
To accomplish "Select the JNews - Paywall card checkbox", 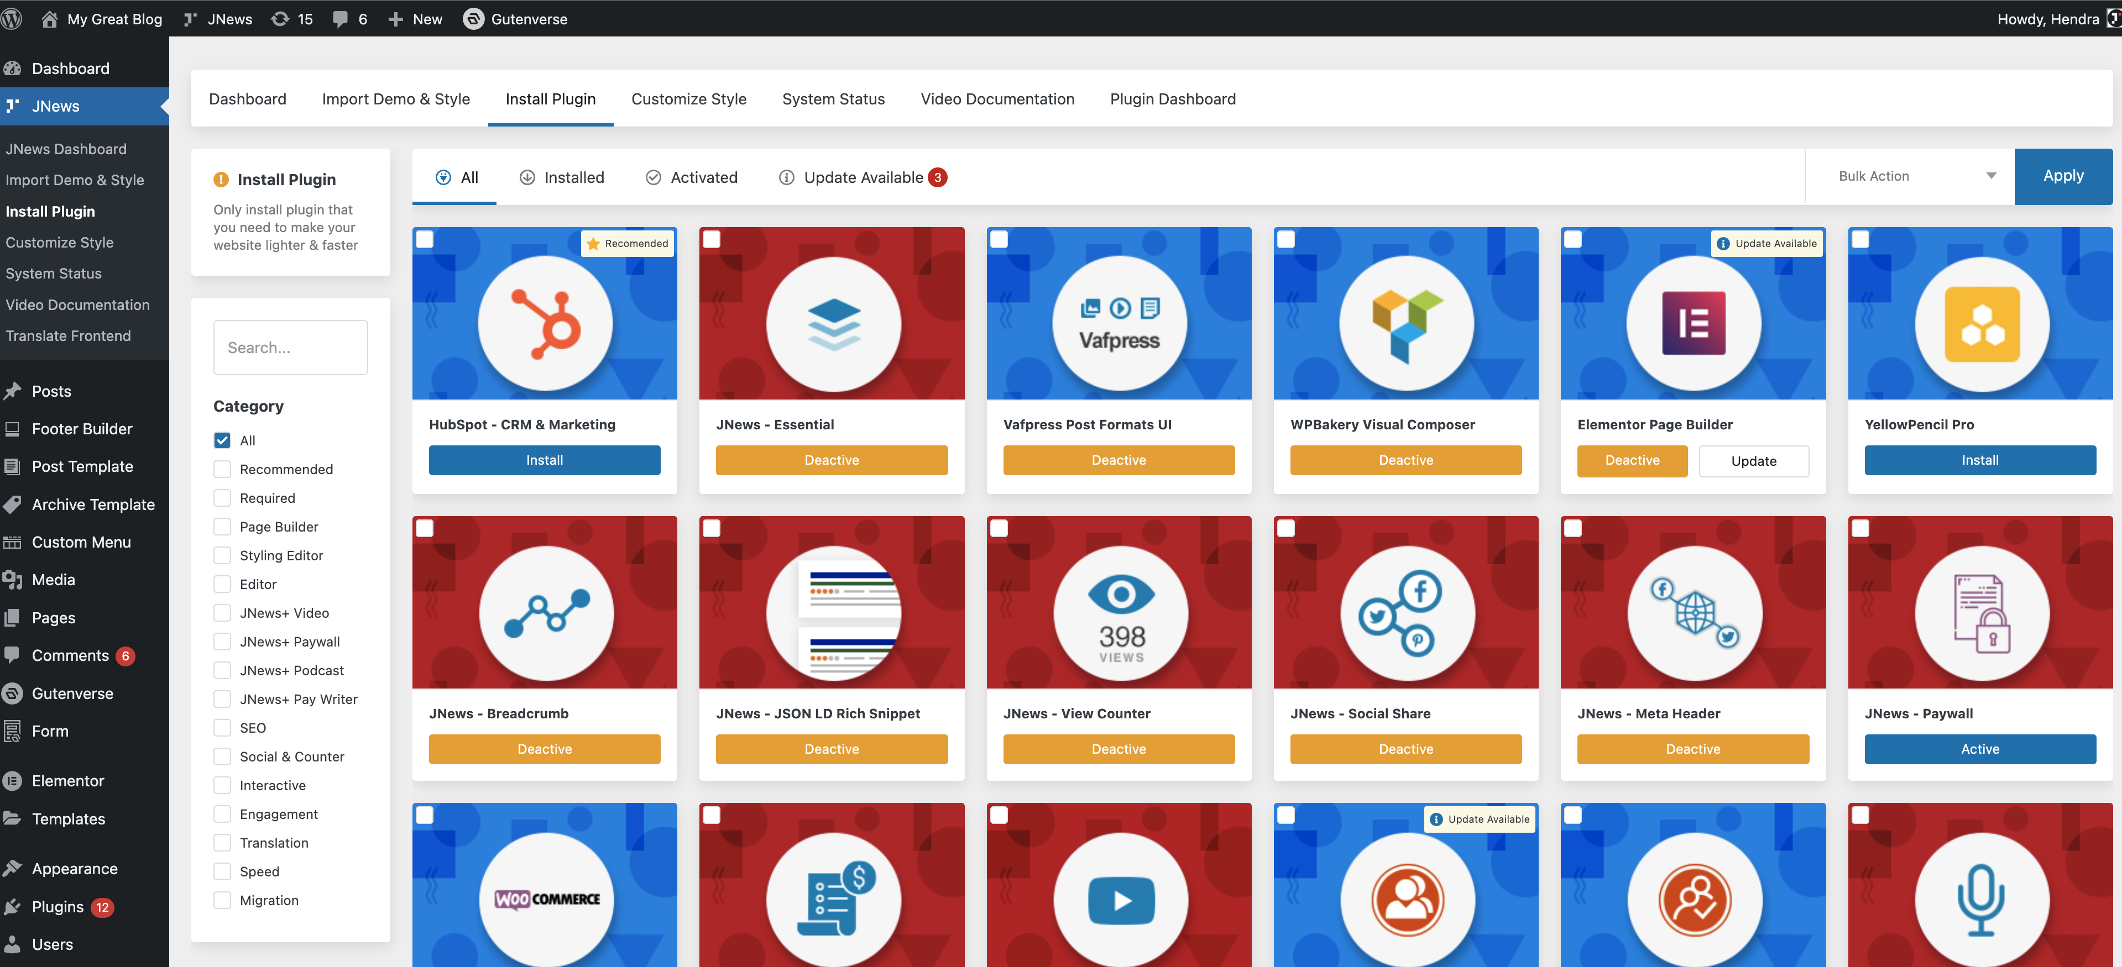I will 1860,528.
